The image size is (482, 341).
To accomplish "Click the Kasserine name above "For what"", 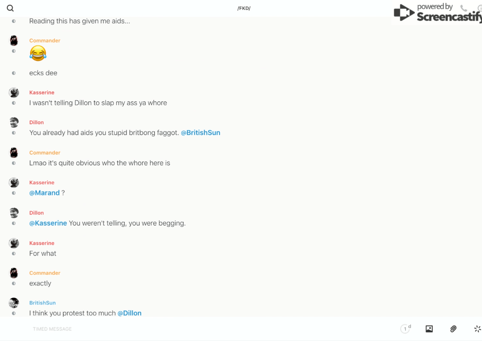I will pyautogui.click(x=42, y=243).
